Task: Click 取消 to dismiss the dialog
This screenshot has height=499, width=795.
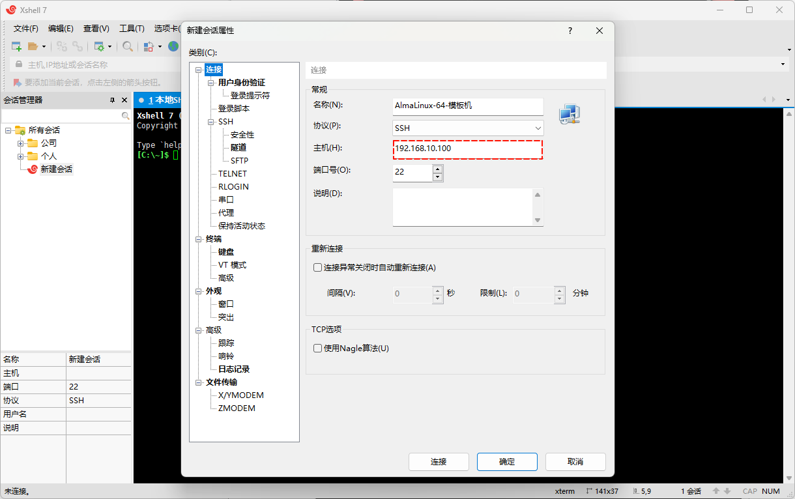Action: 575,461
